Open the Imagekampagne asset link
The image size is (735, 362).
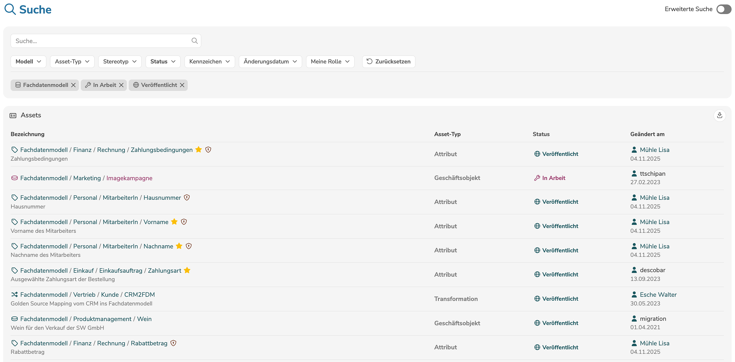pos(129,178)
